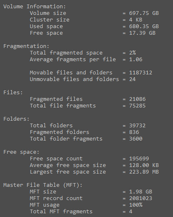Select the Average fragments per file text
The width and height of the screenshot is (173, 217).
pos(73,60)
